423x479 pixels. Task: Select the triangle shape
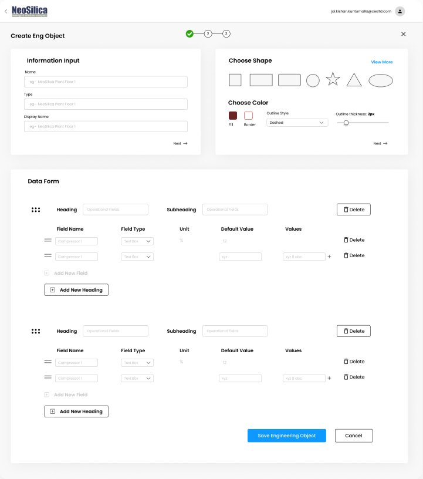click(x=354, y=80)
